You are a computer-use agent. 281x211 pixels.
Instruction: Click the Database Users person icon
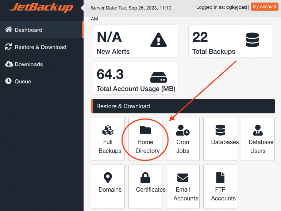point(258,130)
